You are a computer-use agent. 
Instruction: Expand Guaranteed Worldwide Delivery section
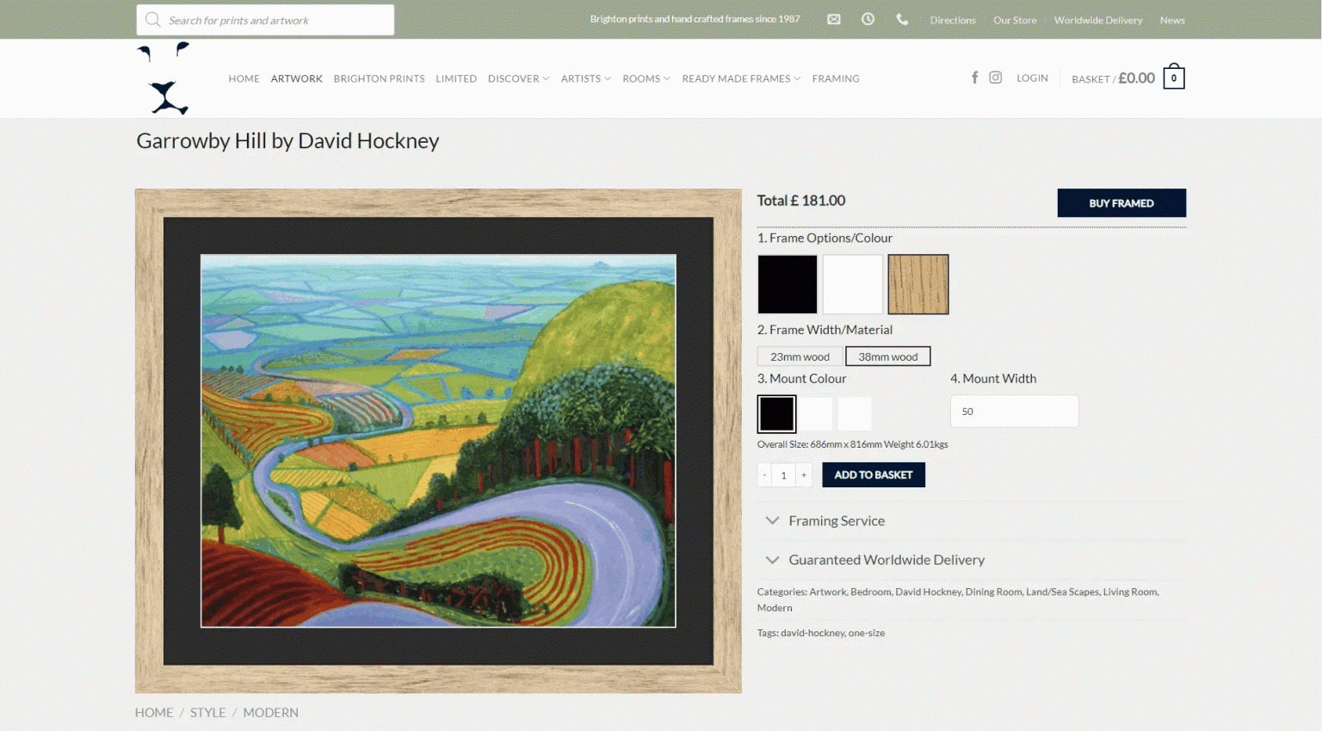[x=886, y=560]
